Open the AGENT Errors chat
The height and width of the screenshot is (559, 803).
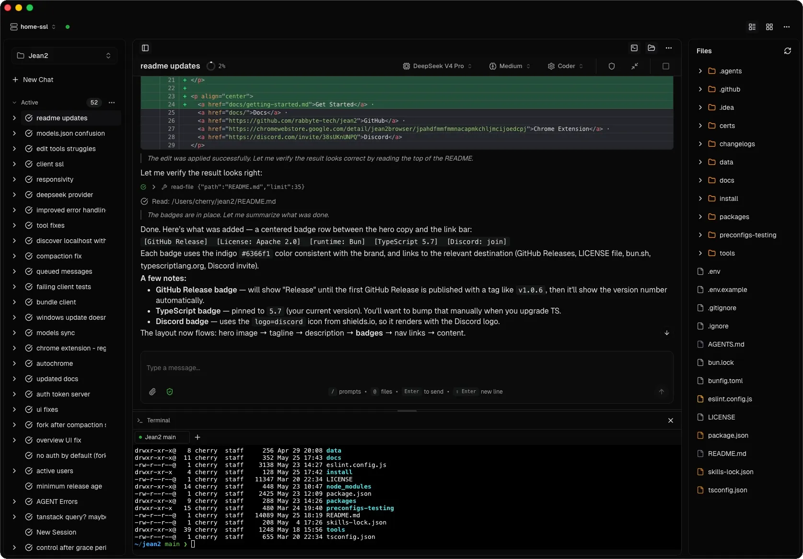click(x=57, y=501)
